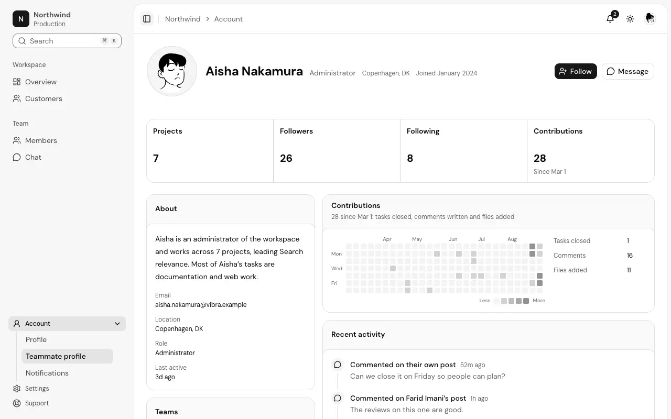
Task: Open Settings in sidebar
Action: tap(67, 389)
